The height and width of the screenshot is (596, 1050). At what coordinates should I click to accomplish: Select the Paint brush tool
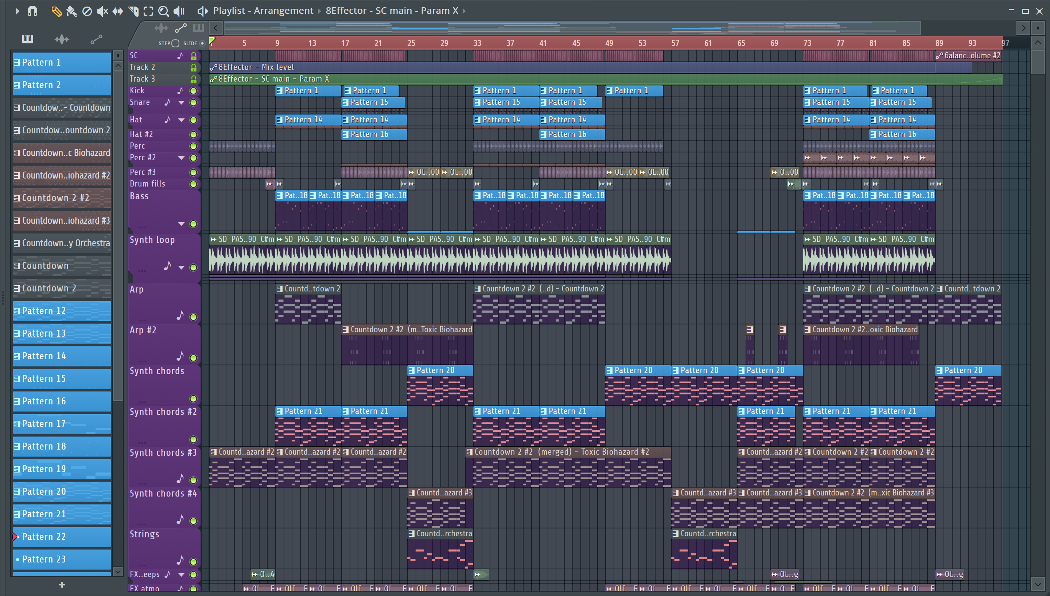pos(72,11)
